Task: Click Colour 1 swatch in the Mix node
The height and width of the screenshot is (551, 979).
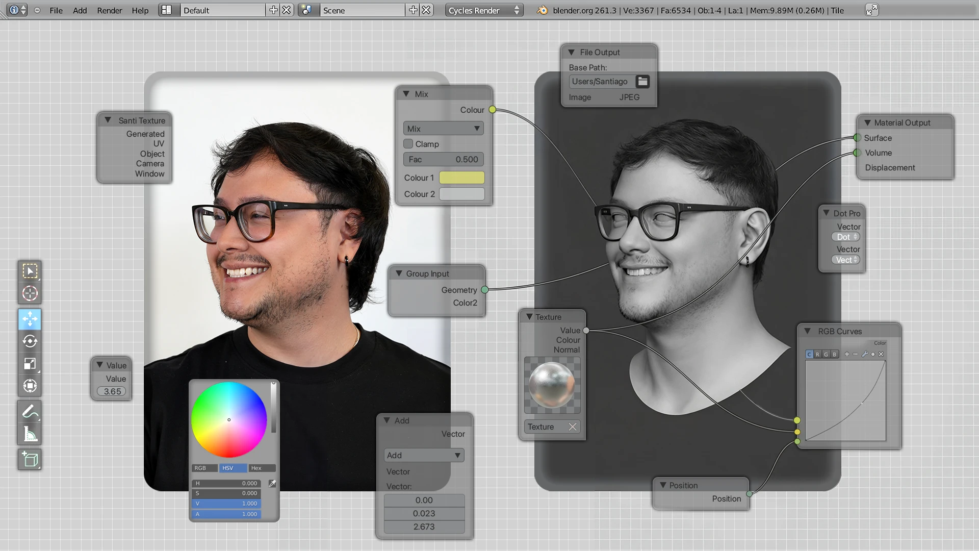Action: (x=461, y=178)
